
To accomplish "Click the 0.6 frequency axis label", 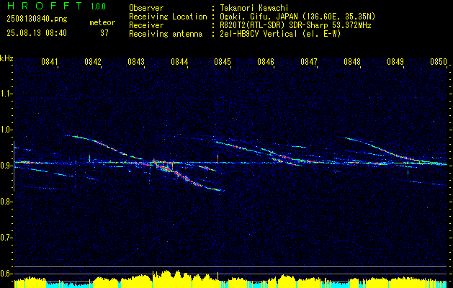I will (x=6, y=274).
